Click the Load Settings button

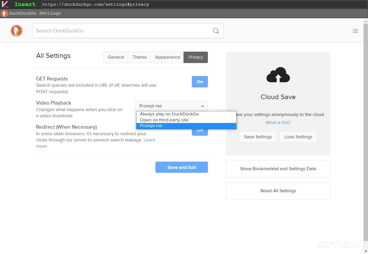(x=298, y=137)
